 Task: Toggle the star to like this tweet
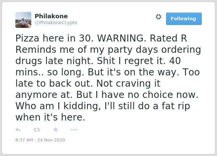(x=56, y=129)
